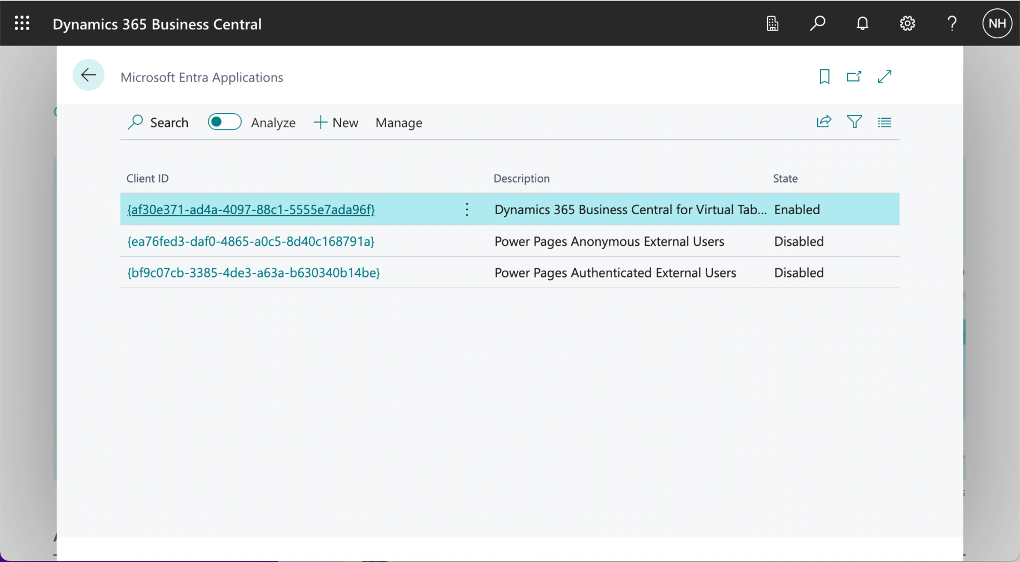1020x562 pixels.
Task: Bookmark this page with bookmark icon
Action: coord(824,77)
